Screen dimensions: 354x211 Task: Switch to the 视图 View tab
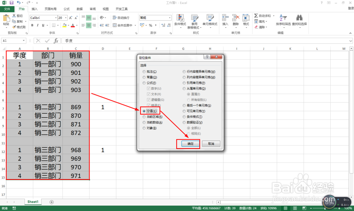click(105, 9)
